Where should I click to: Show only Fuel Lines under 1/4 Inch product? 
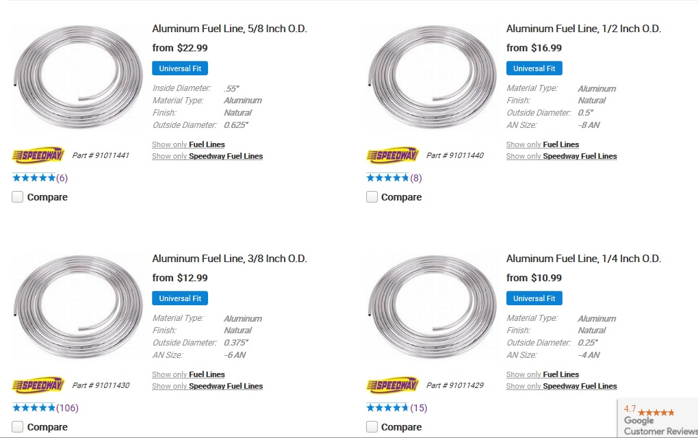coord(543,374)
